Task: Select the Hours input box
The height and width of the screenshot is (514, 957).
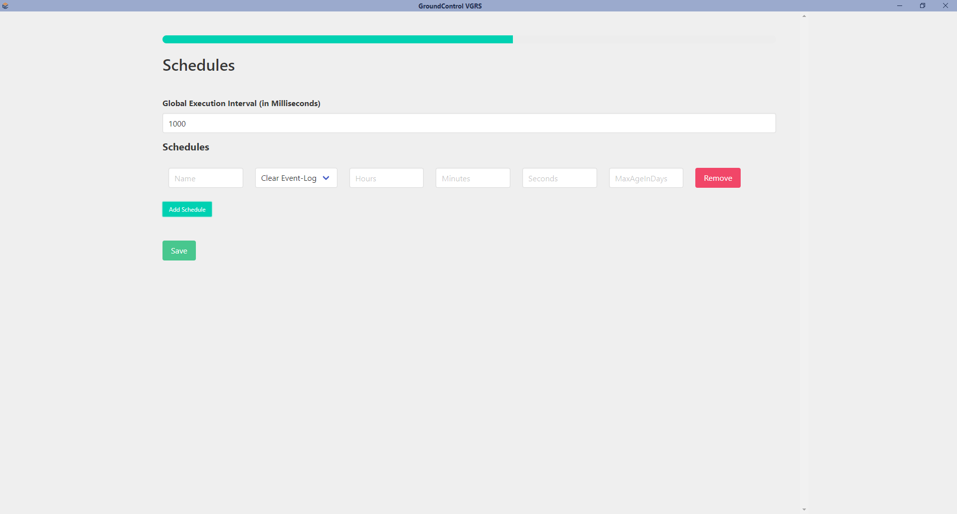Action: 386,178
